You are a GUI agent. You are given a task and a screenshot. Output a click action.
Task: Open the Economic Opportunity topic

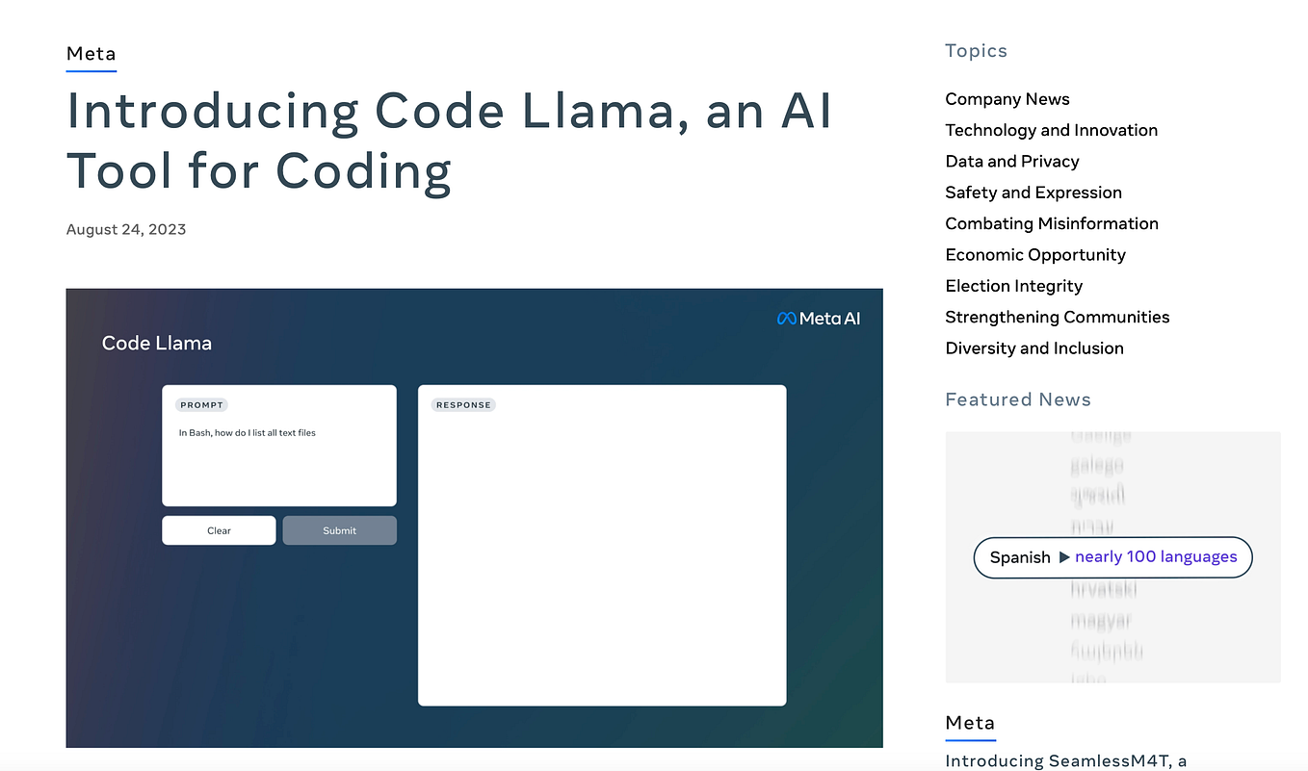[x=1034, y=254]
